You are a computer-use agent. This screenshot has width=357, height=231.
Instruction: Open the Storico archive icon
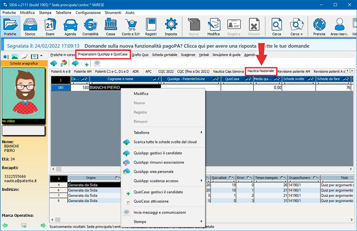tap(30, 27)
